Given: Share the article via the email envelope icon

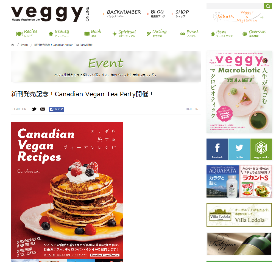Looking at the screenshot, I should point(43,109).
